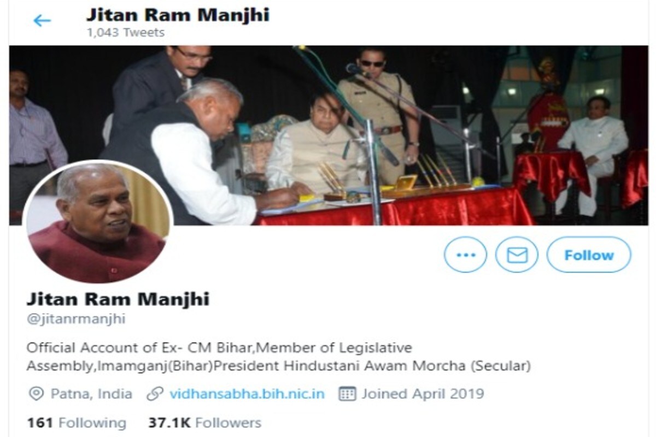The height and width of the screenshot is (437, 656).
Task: Click the chain link icon beside website
Action: pos(155,394)
